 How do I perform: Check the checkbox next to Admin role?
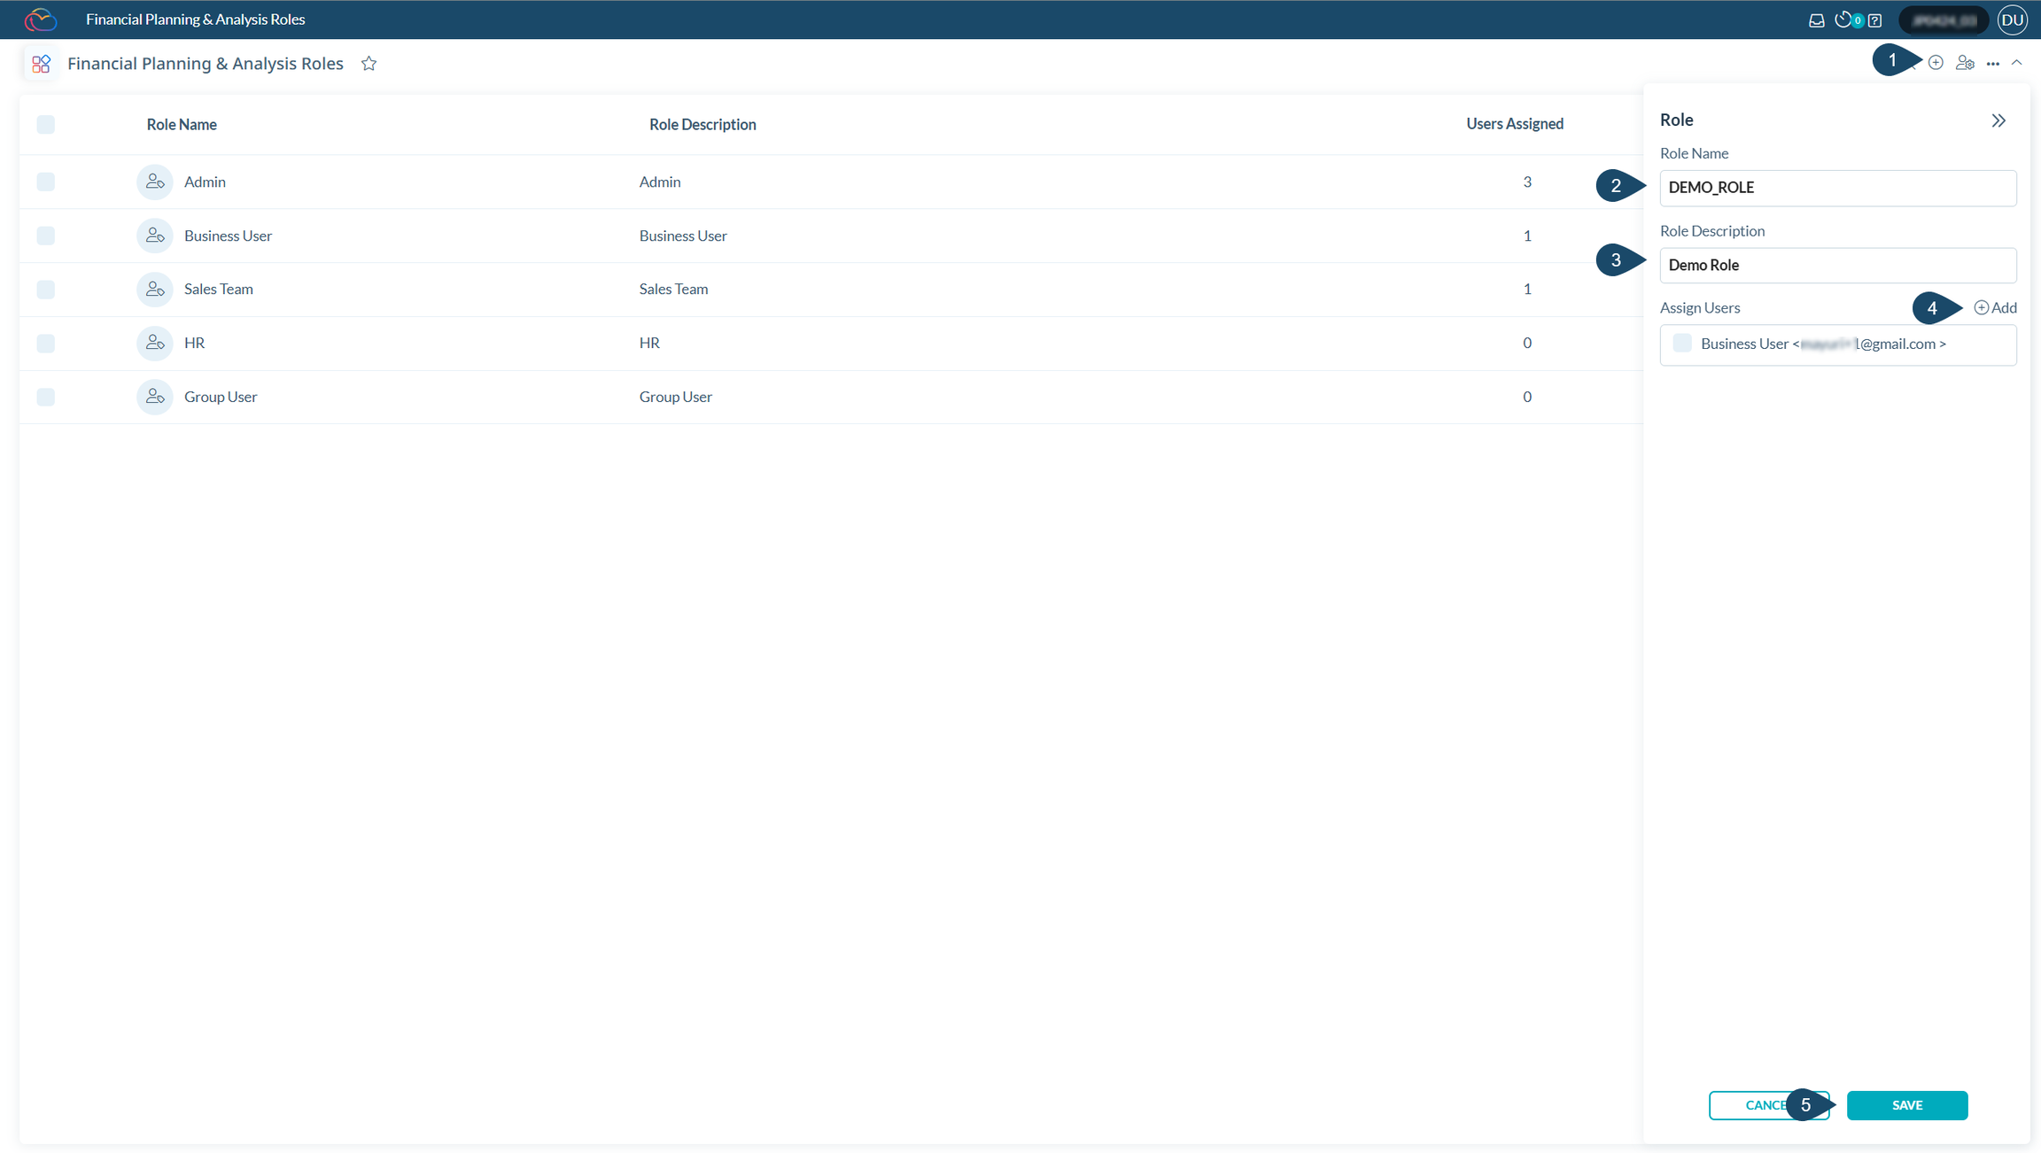pos(45,182)
